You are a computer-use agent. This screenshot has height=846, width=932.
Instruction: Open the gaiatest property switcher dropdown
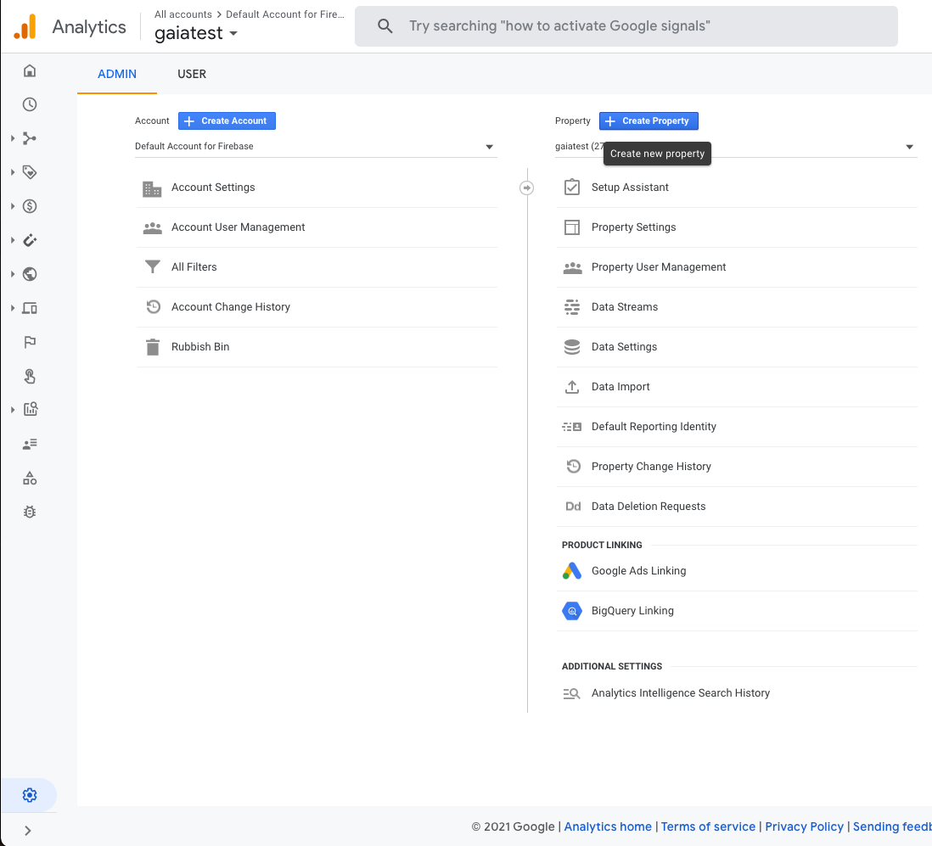tap(196, 33)
